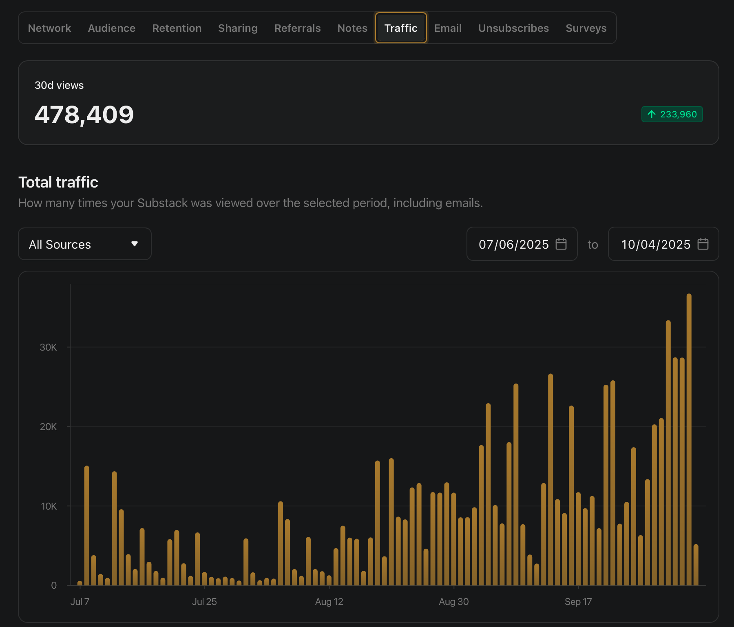Switch to the Surveys tab
This screenshot has width=734, height=627.
coord(586,28)
